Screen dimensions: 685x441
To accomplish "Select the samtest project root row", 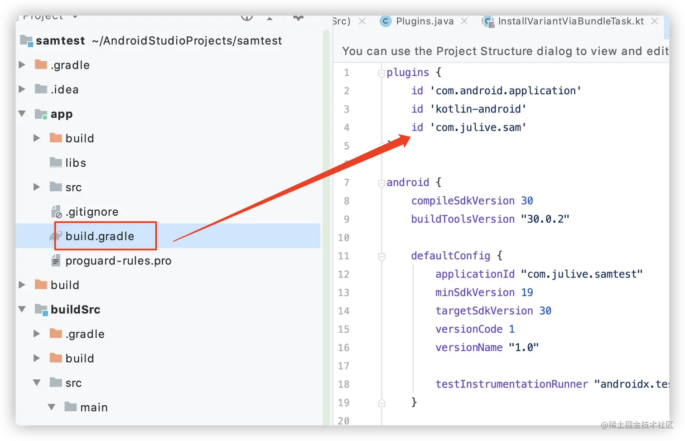I will (x=168, y=41).
